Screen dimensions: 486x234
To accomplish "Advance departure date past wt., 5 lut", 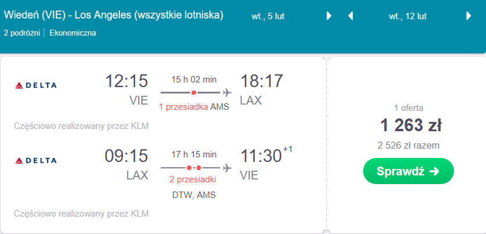I will pyautogui.click(x=329, y=16).
